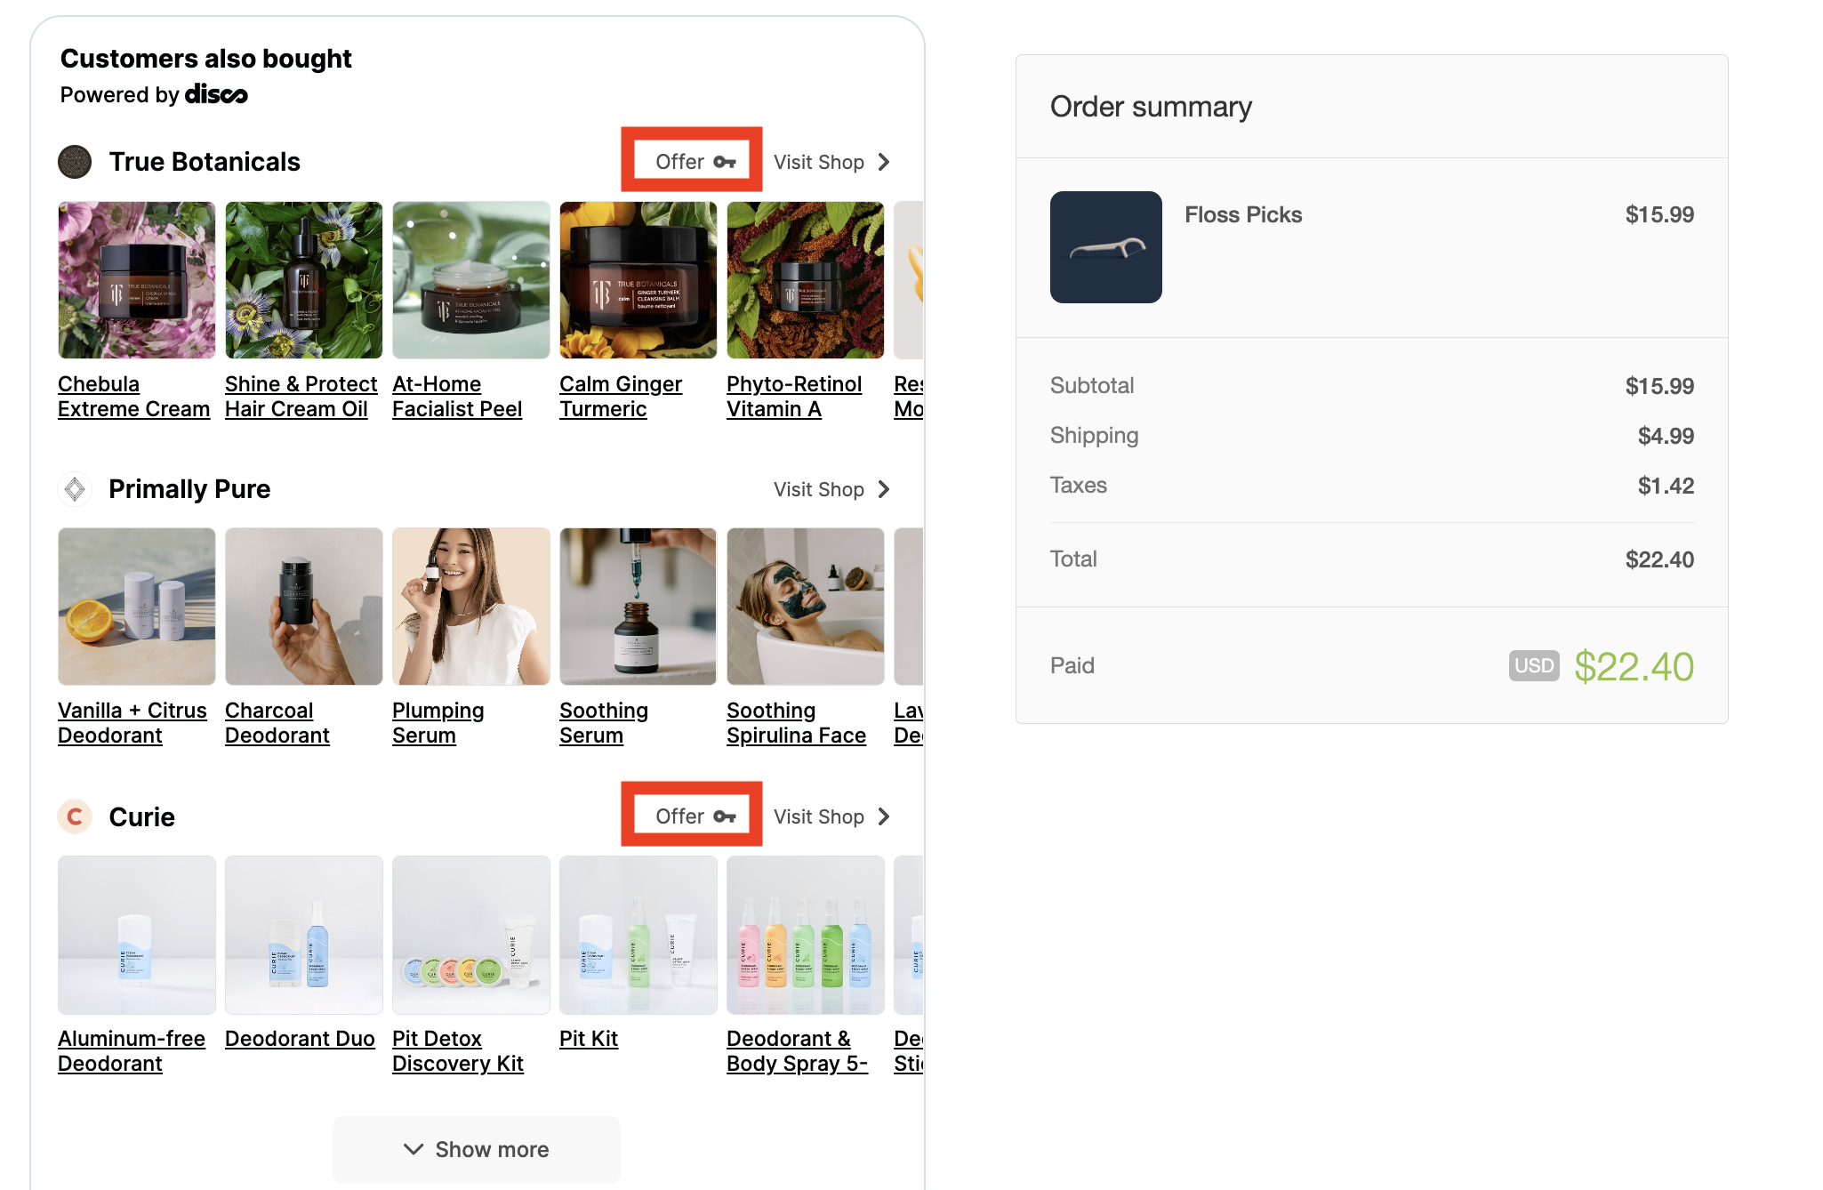Click the Curie shop name
The height and width of the screenshot is (1190, 1823).
pyautogui.click(x=141, y=816)
